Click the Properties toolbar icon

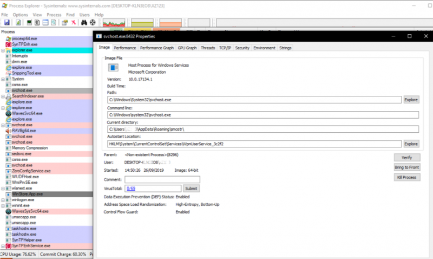coord(64,22)
